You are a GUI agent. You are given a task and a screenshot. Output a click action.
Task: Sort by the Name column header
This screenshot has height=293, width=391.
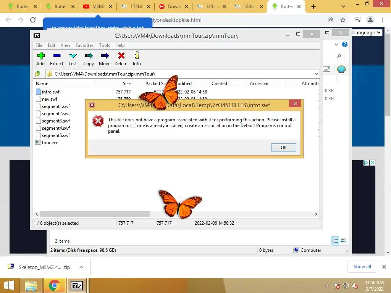(64, 84)
